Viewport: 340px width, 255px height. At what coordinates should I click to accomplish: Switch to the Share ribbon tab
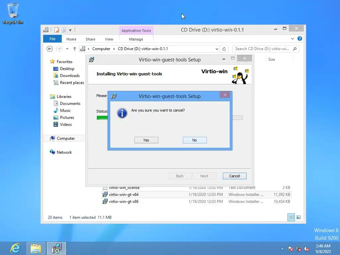click(90, 39)
